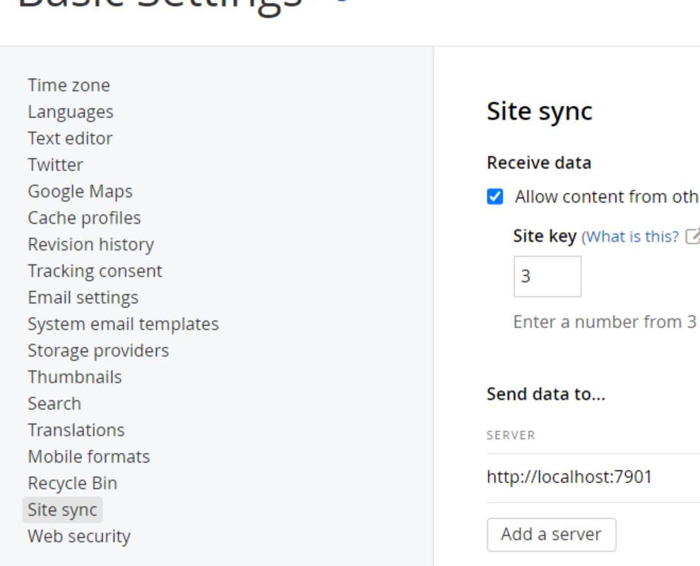Go to Recycle Bin settings

coord(72,483)
